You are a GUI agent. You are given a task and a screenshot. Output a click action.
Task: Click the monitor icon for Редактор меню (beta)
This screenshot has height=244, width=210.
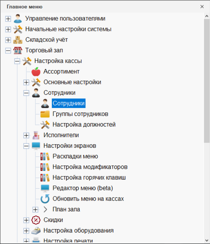point(45,188)
